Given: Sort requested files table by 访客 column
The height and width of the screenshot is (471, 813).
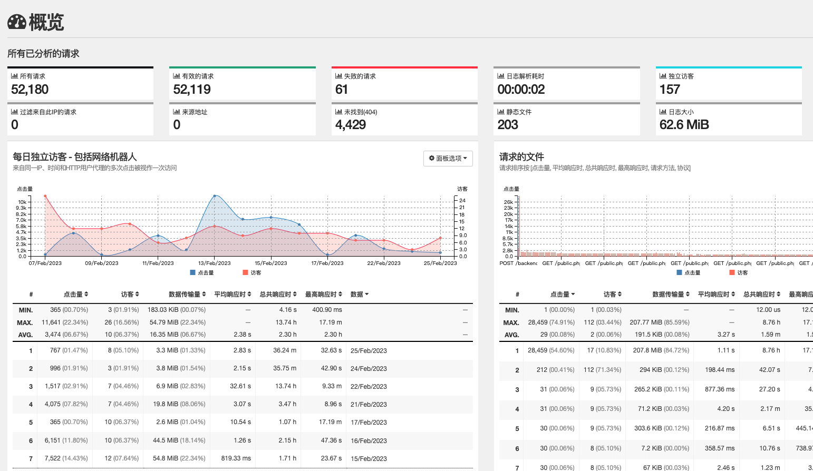Looking at the screenshot, I should point(613,294).
